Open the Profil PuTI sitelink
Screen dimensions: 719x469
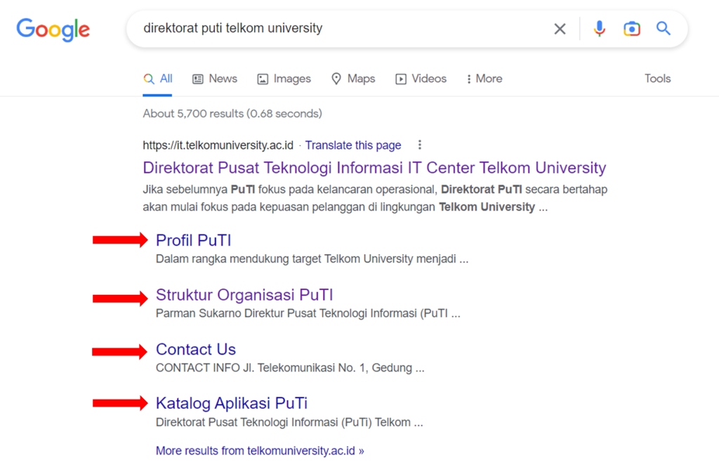click(x=194, y=240)
